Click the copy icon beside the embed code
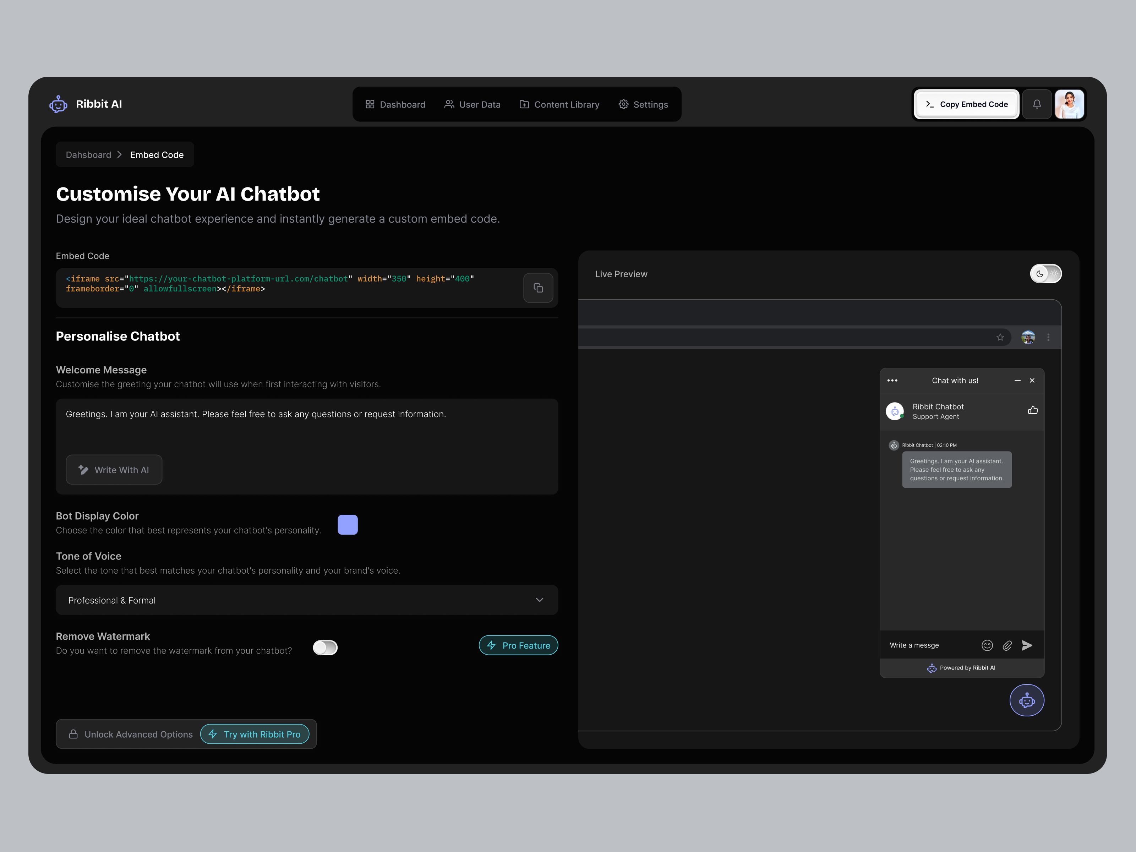1136x852 pixels. 538,288
